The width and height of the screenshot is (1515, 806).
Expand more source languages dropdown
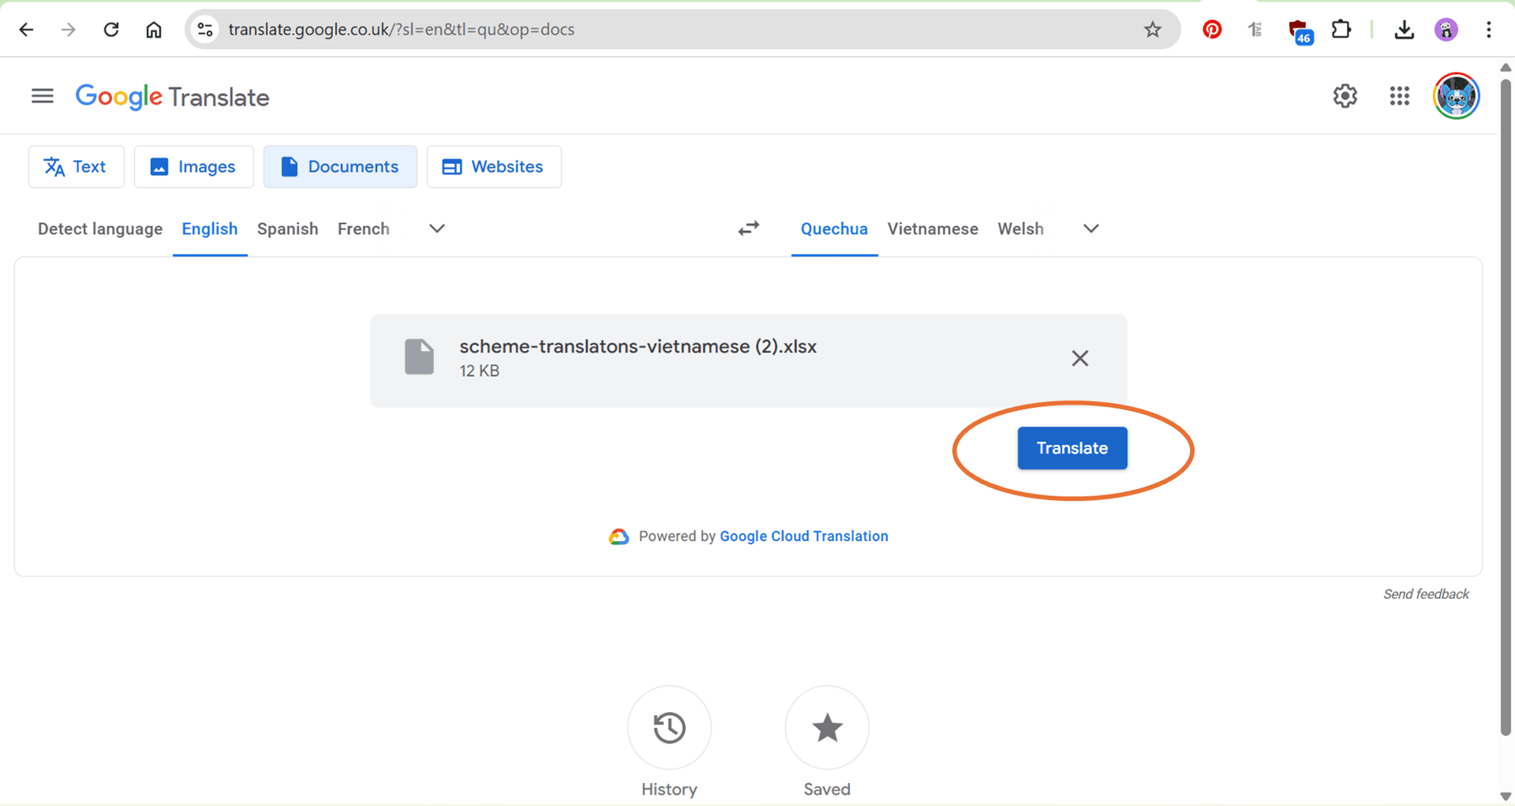436,229
